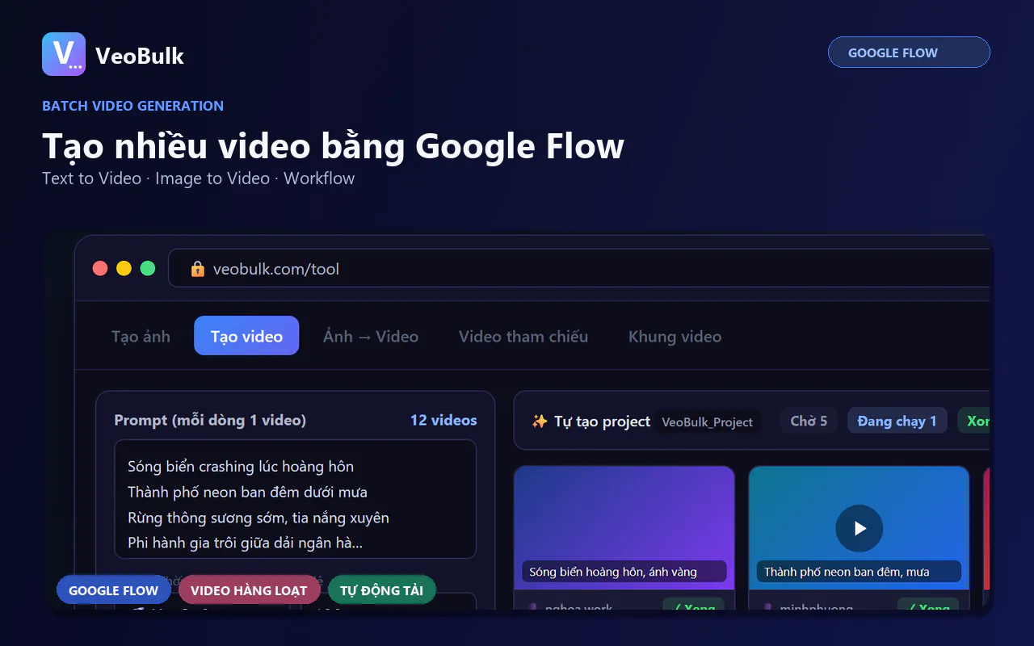Open the Sóng biển hoàng hôn video thumbnail
This screenshot has height=646, width=1034.
coord(624,526)
